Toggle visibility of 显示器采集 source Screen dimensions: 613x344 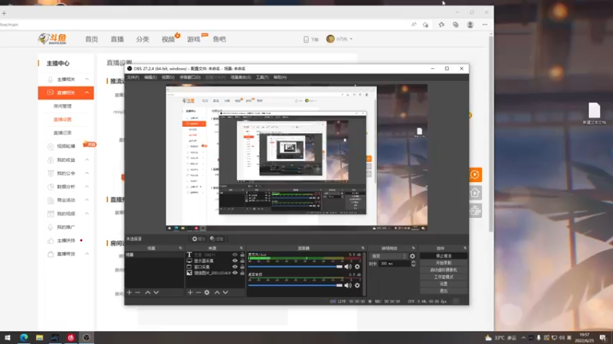tap(235, 261)
